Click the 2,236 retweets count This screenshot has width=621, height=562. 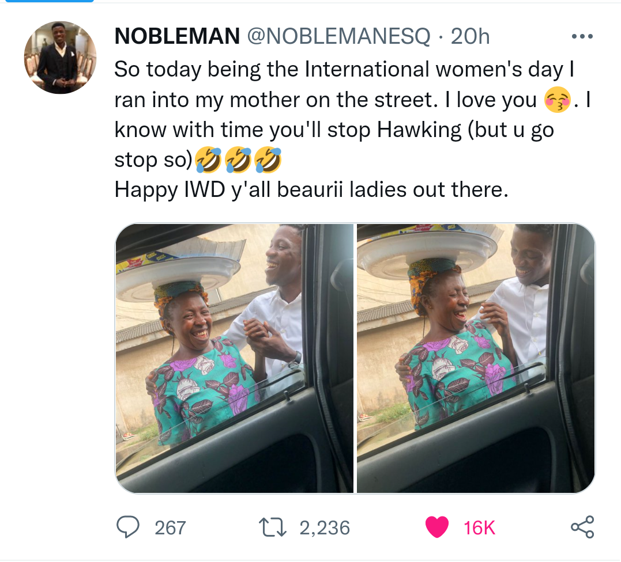[325, 527]
